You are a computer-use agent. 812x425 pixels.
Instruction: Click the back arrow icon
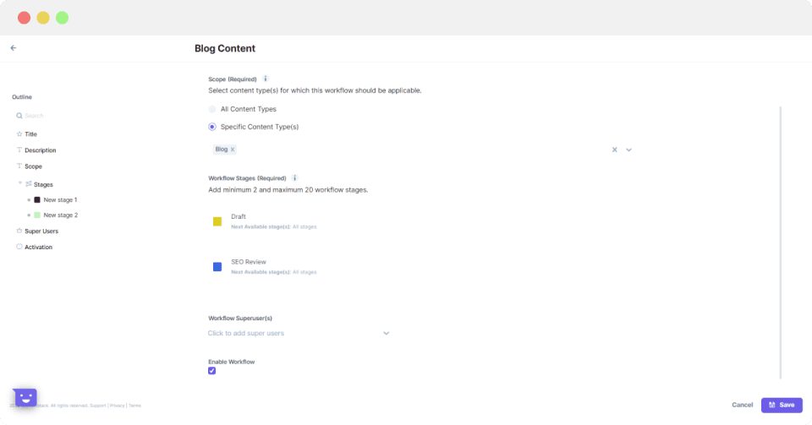click(14, 48)
